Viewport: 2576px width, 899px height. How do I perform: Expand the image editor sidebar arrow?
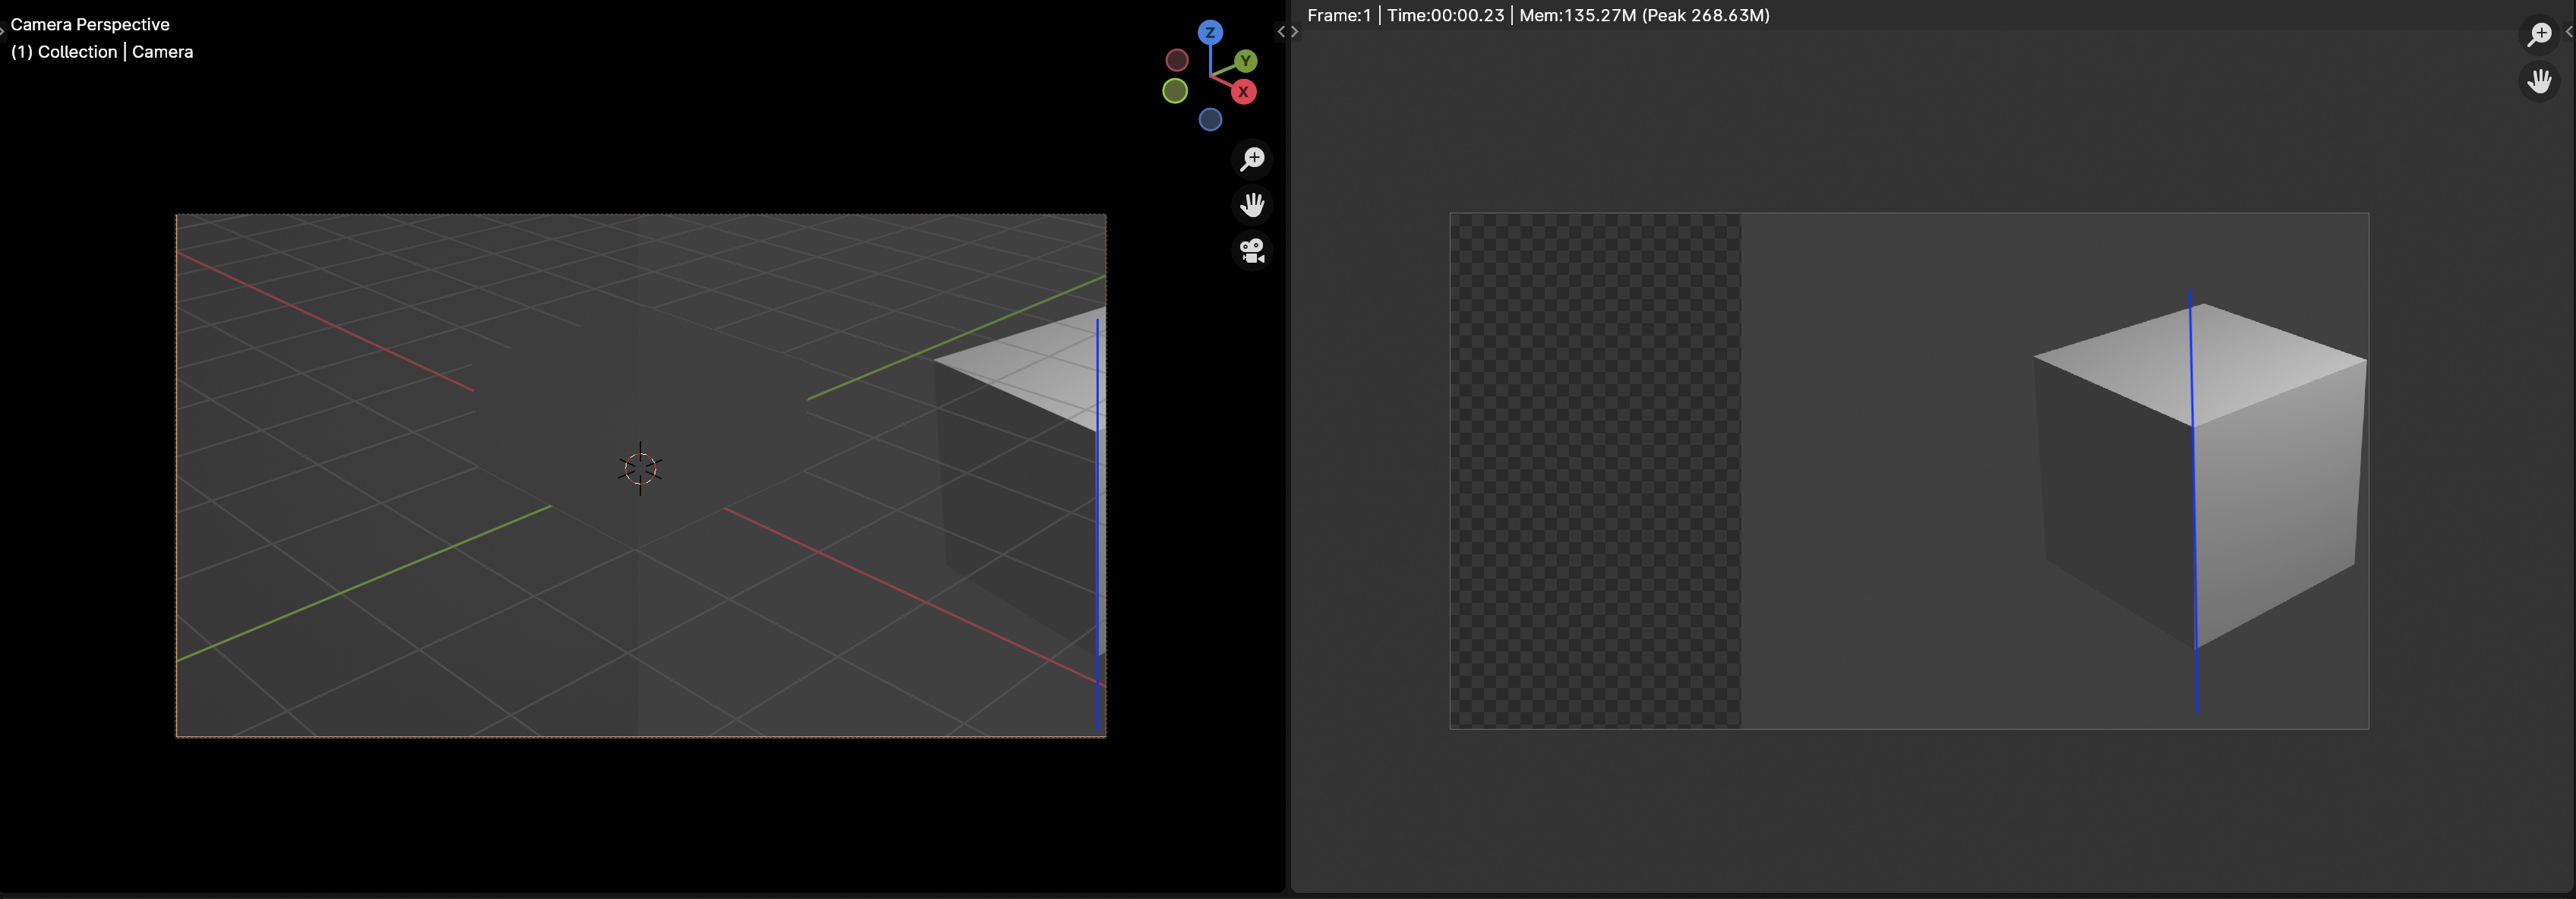coord(2569,32)
